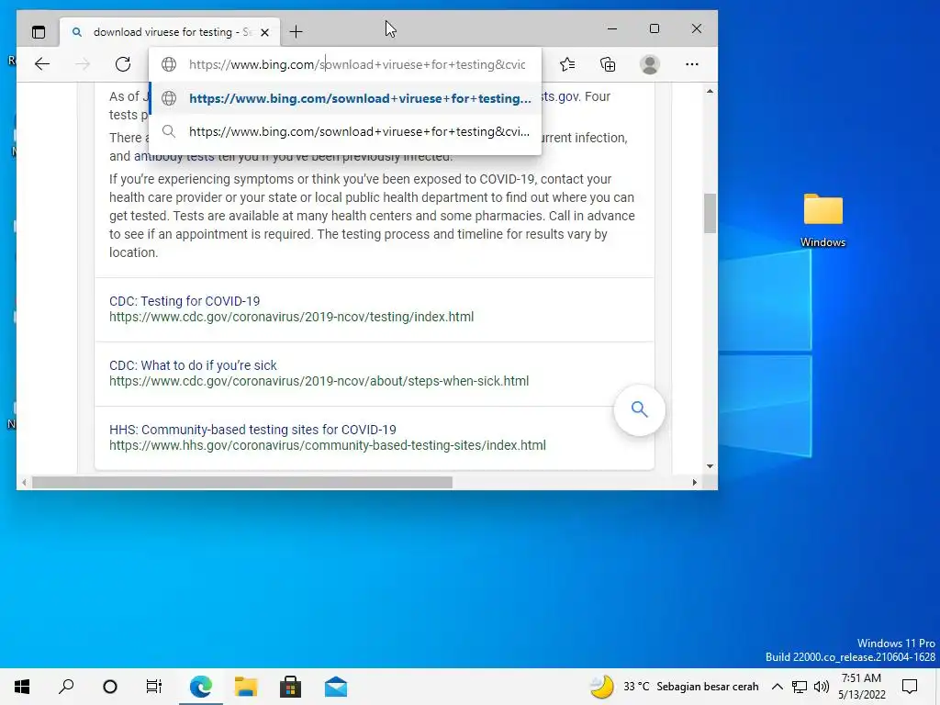This screenshot has height=705, width=940.
Task: Expand hidden system tray icons chevron
Action: (777, 687)
